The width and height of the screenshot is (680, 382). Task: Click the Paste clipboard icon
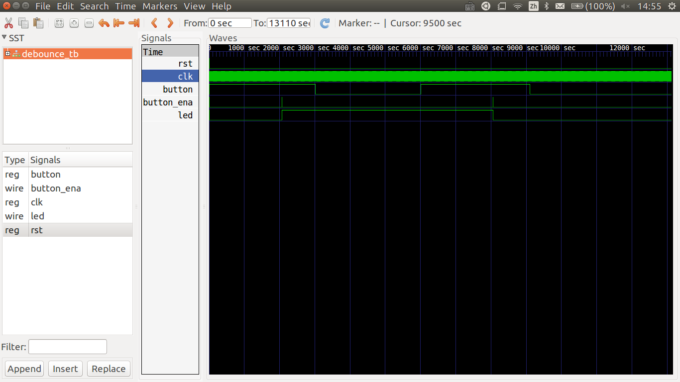38,23
